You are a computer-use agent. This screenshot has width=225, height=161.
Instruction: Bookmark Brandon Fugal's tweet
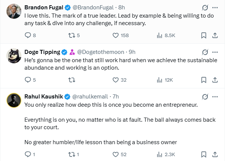coord(204,36)
